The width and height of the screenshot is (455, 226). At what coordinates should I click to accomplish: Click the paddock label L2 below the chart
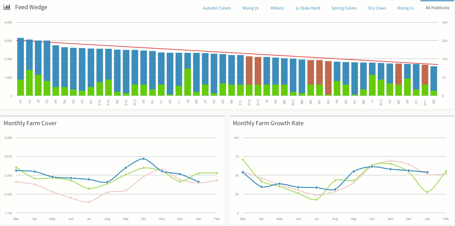30,101
